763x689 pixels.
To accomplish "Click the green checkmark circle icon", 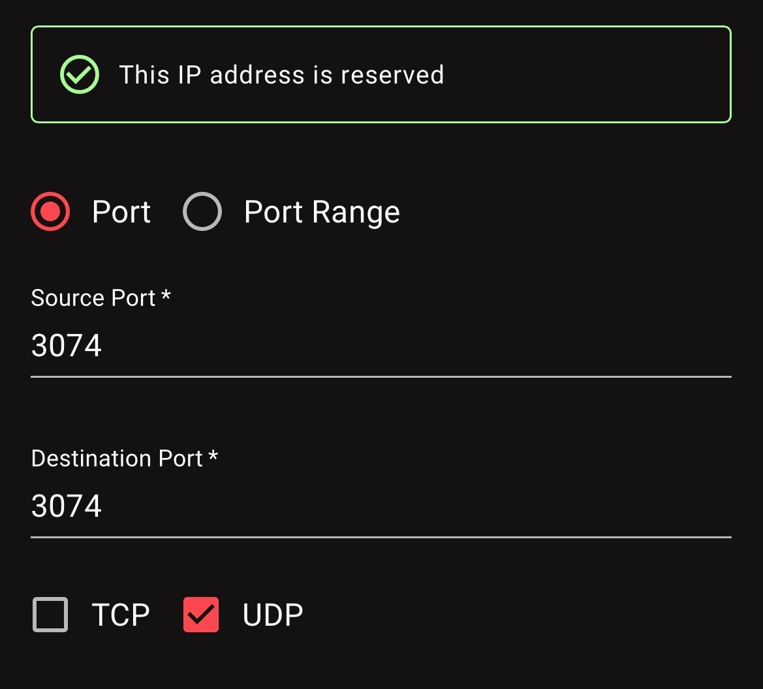I will [80, 74].
